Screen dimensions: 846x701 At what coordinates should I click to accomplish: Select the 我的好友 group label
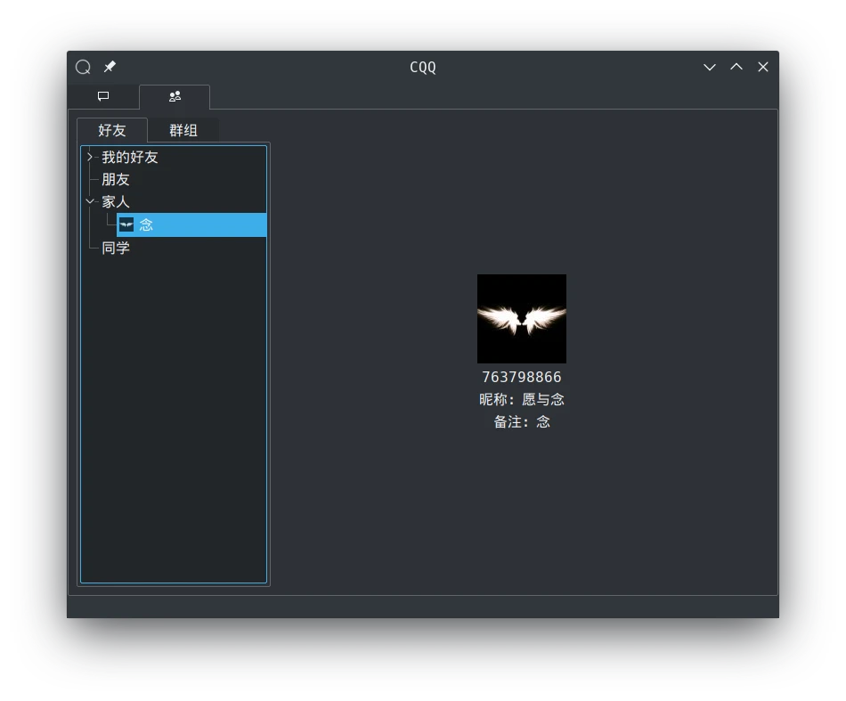coord(130,158)
